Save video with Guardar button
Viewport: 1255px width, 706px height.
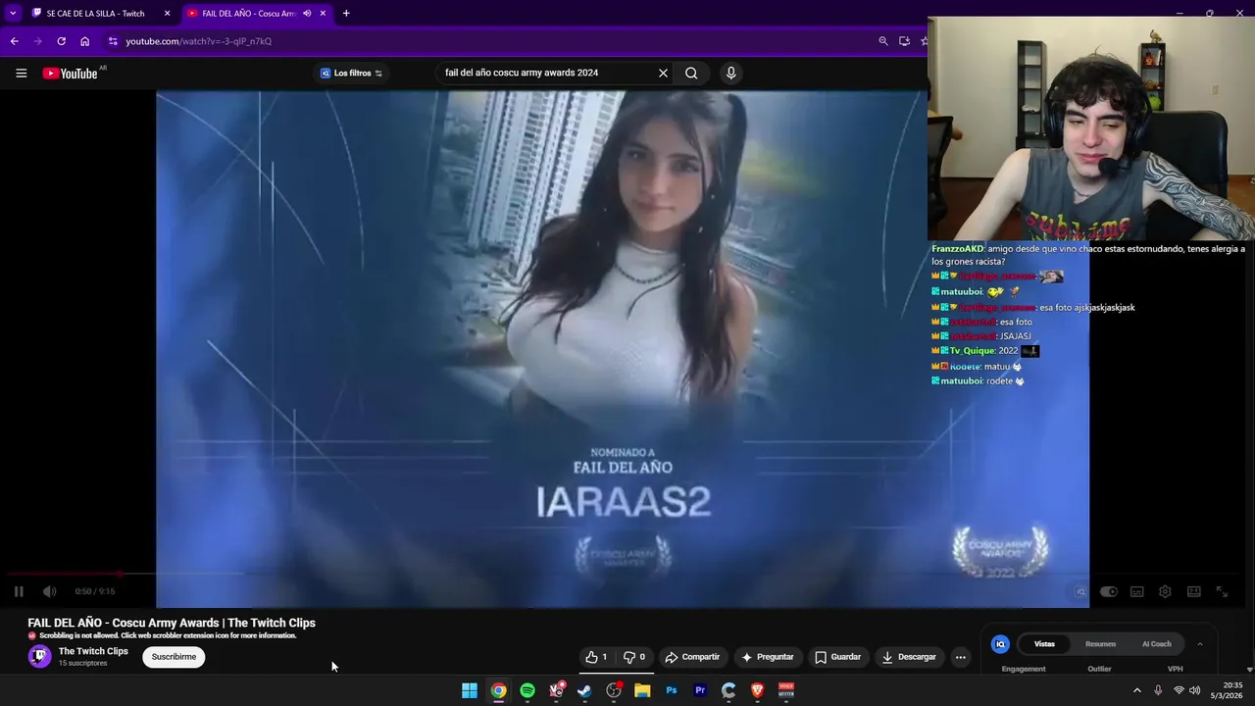[x=837, y=657]
